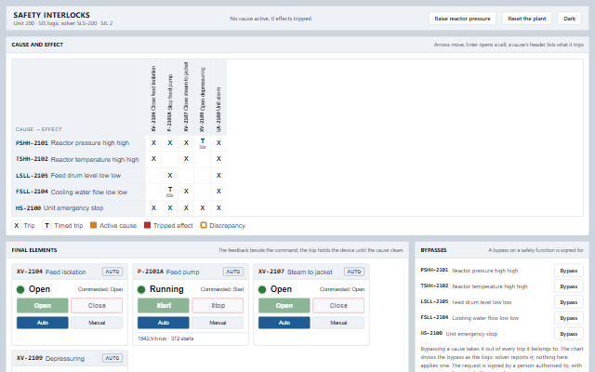
Task: Click the TSHH-2102 Reactor temperature row header
Action: point(78,159)
